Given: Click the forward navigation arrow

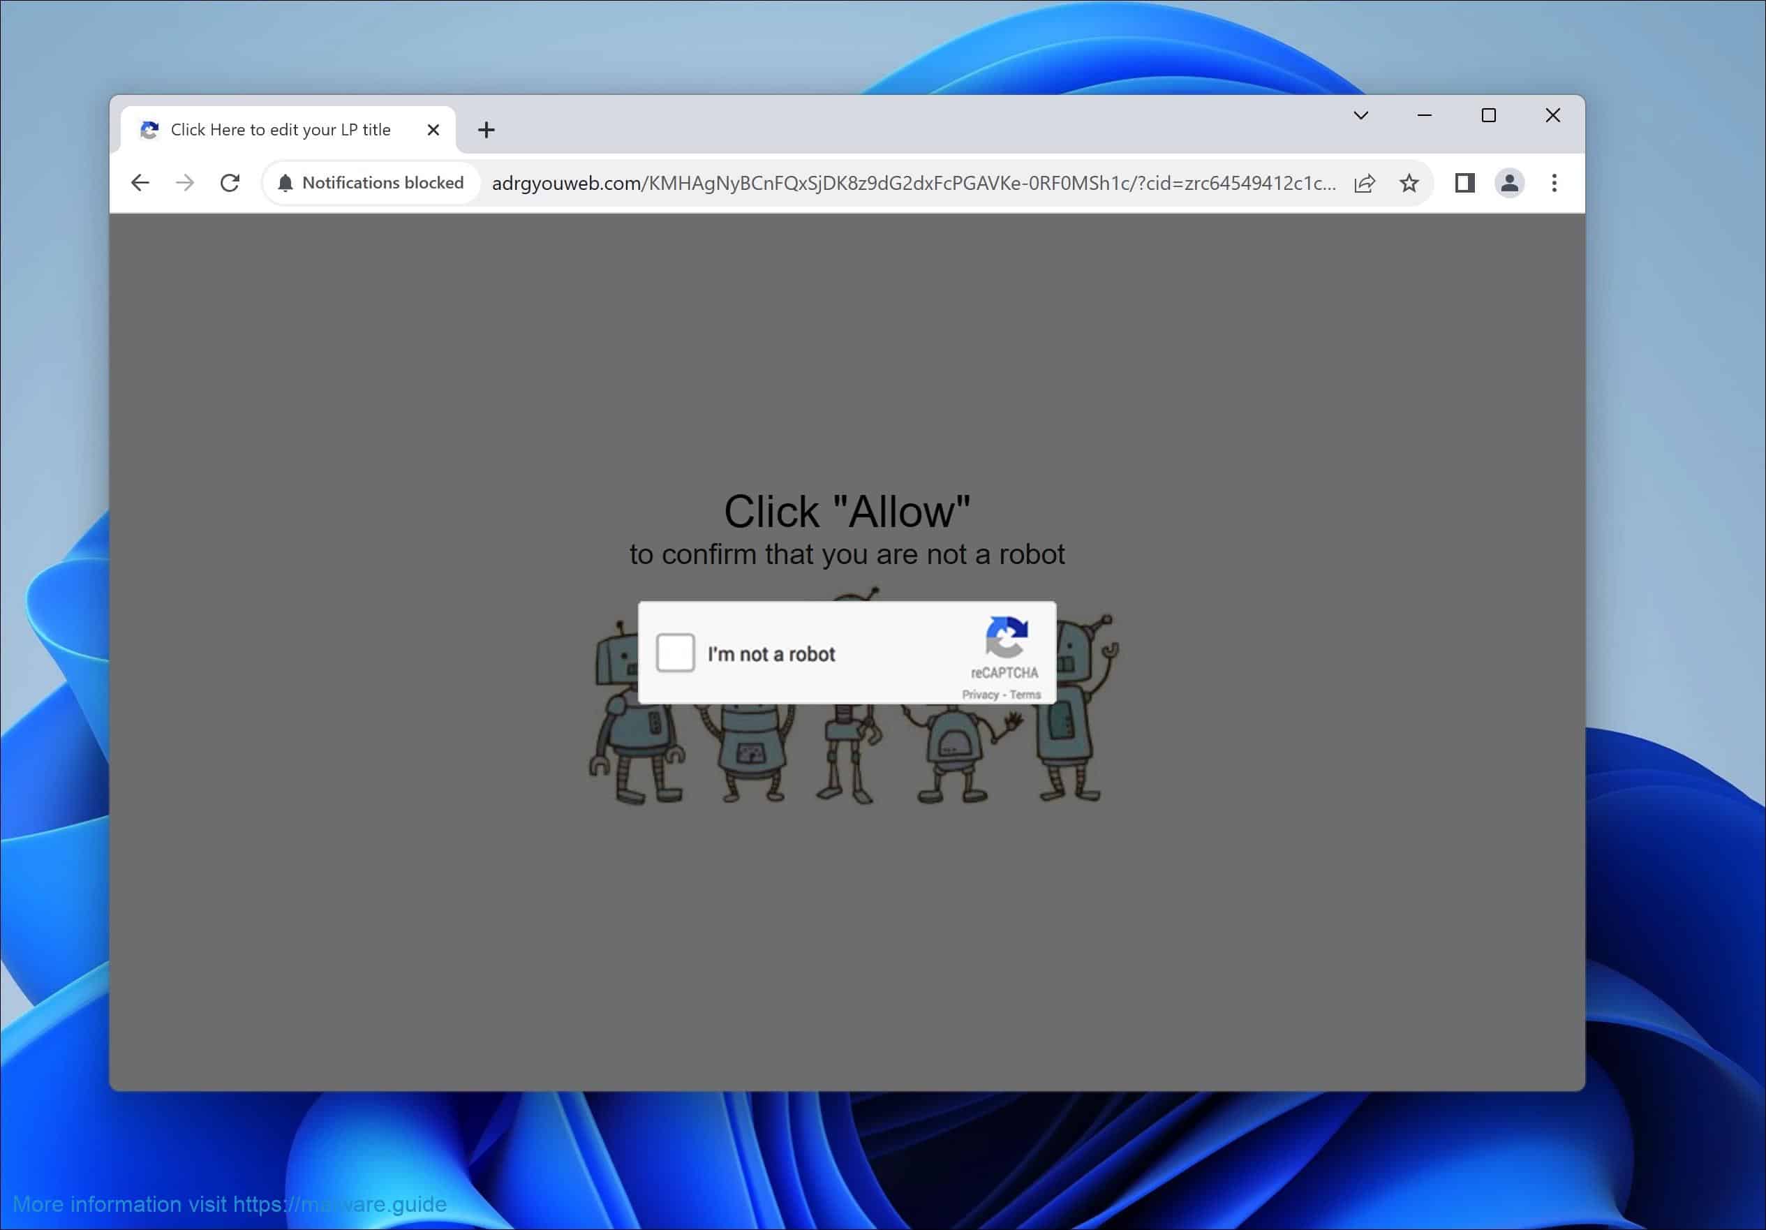Looking at the screenshot, I should [x=184, y=183].
